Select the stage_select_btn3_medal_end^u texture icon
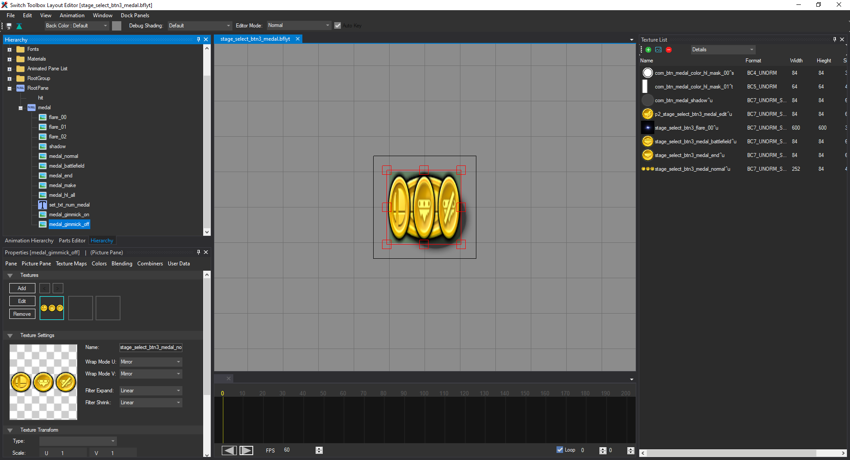 (648, 155)
